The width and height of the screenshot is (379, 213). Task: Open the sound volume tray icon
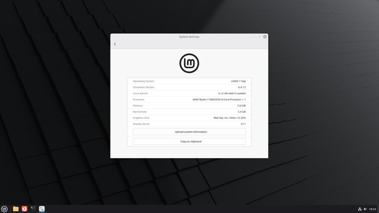coord(365,209)
